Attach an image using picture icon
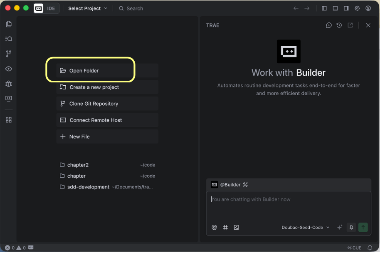This screenshot has width=380, height=253. 236,227
